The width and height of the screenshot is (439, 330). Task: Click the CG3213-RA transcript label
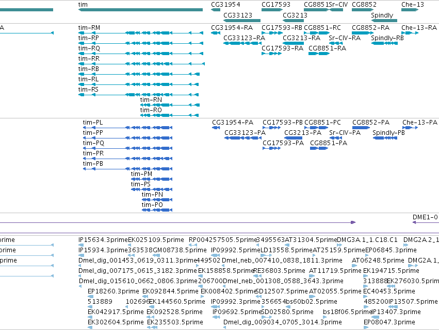302,38
